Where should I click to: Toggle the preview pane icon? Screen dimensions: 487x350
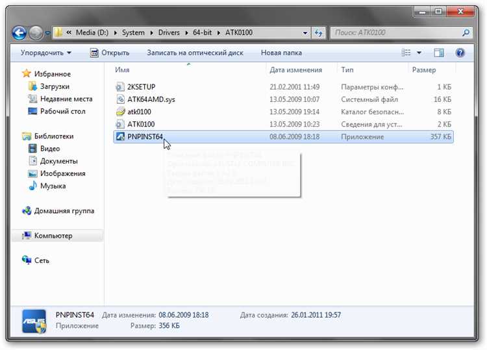coord(439,53)
